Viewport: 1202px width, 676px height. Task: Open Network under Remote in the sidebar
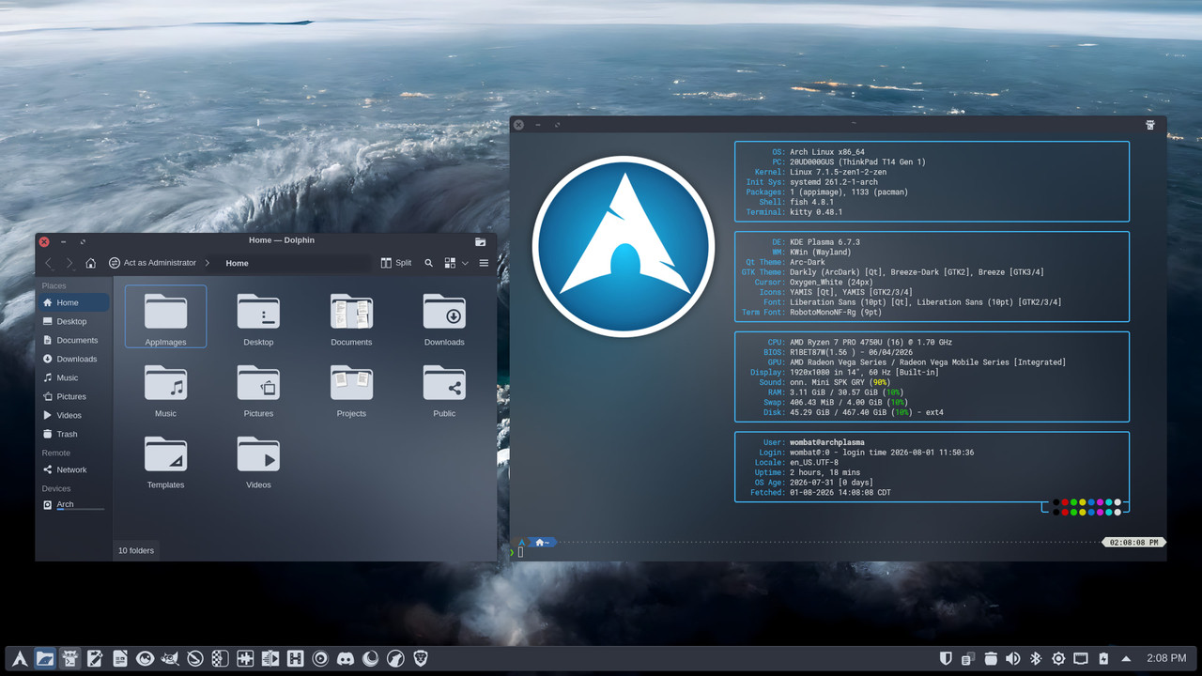click(73, 469)
